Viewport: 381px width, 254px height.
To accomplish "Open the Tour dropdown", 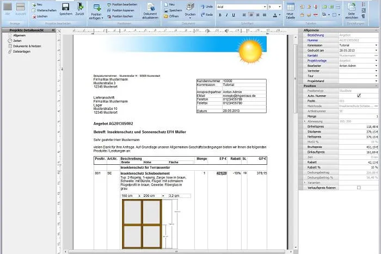I will point(376,76).
